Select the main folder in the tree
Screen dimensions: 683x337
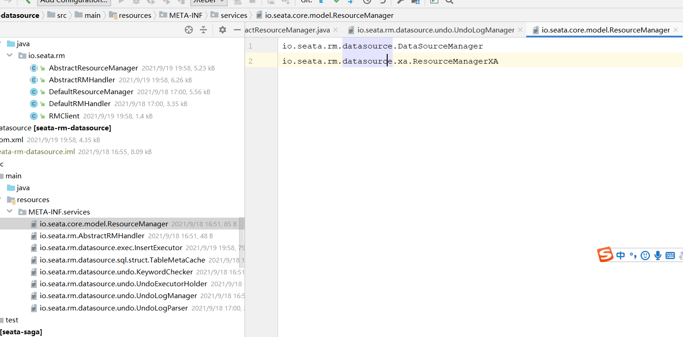click(13, 176)
